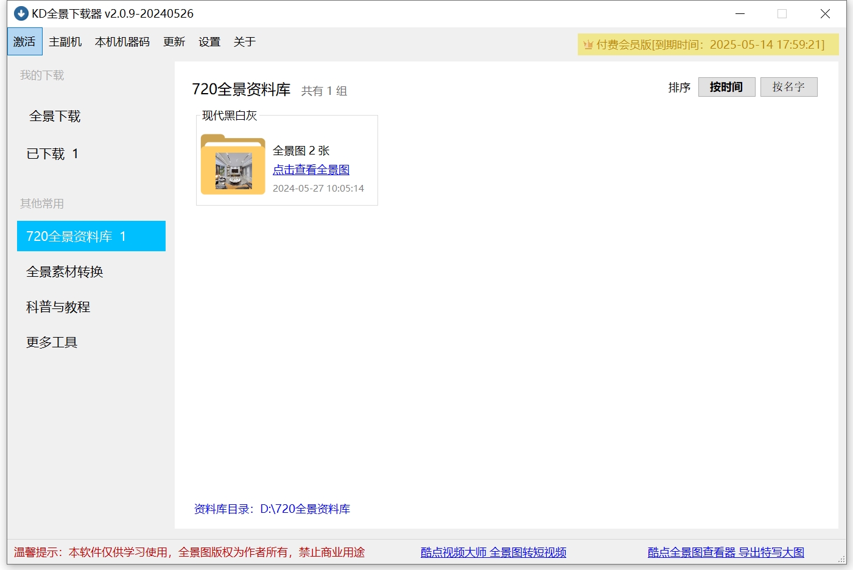853x570 pixels.
Task: Click the 全景图 2 张 text
Action: [x=301, y=150]
